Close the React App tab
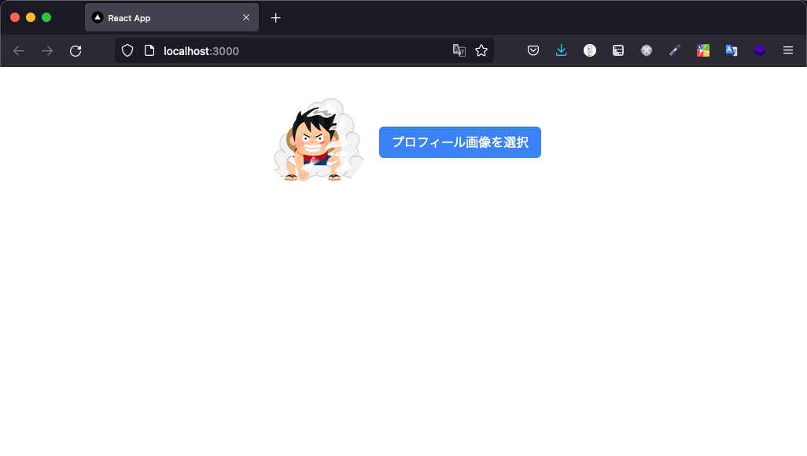807x456 pixels. (x=246, y=17)
